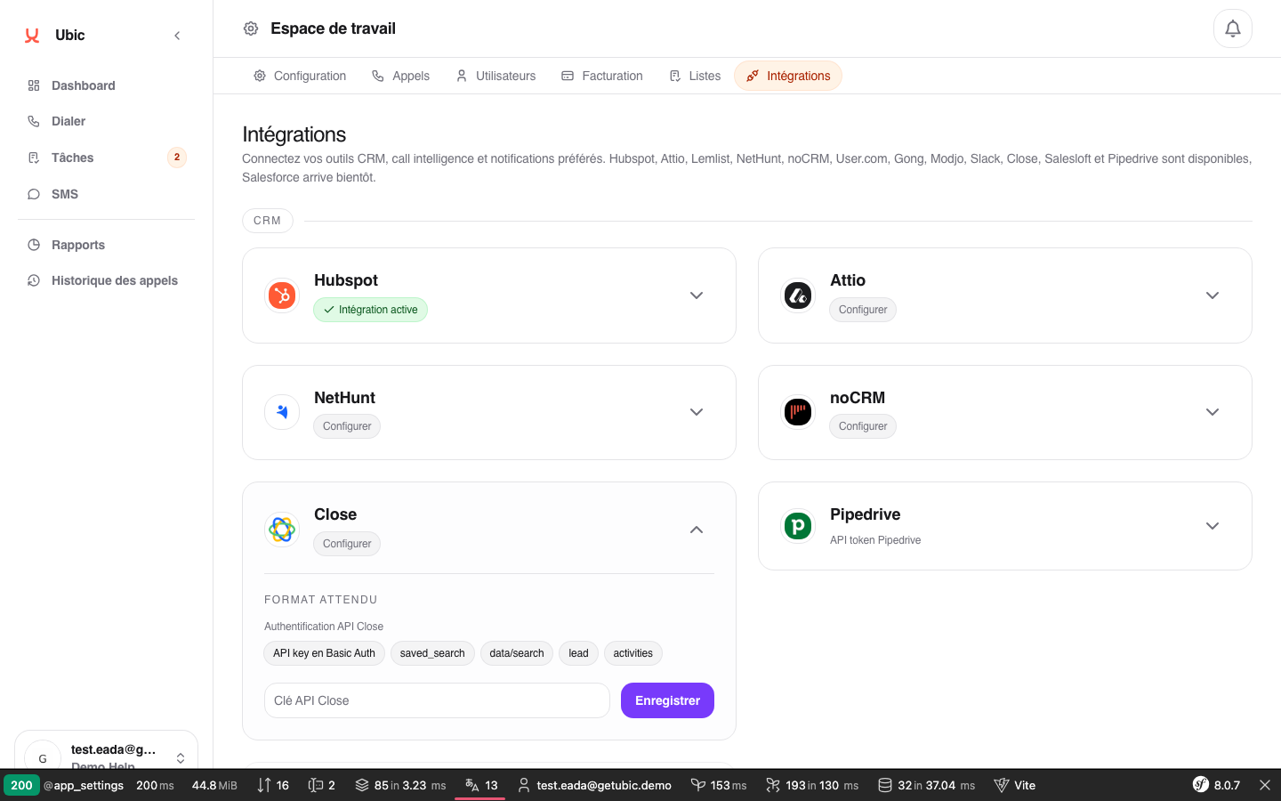Save the Close API key with Enregistrer

coord(667,700)
